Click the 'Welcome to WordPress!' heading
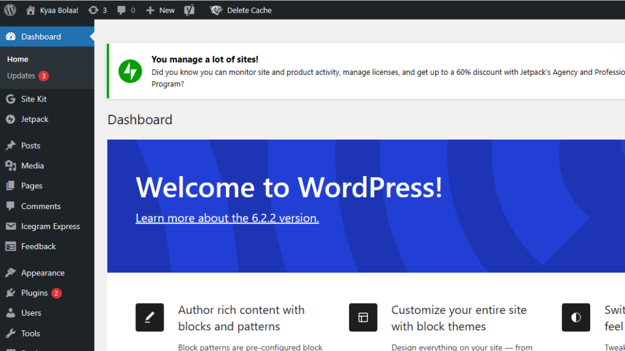 coord(289,187)
